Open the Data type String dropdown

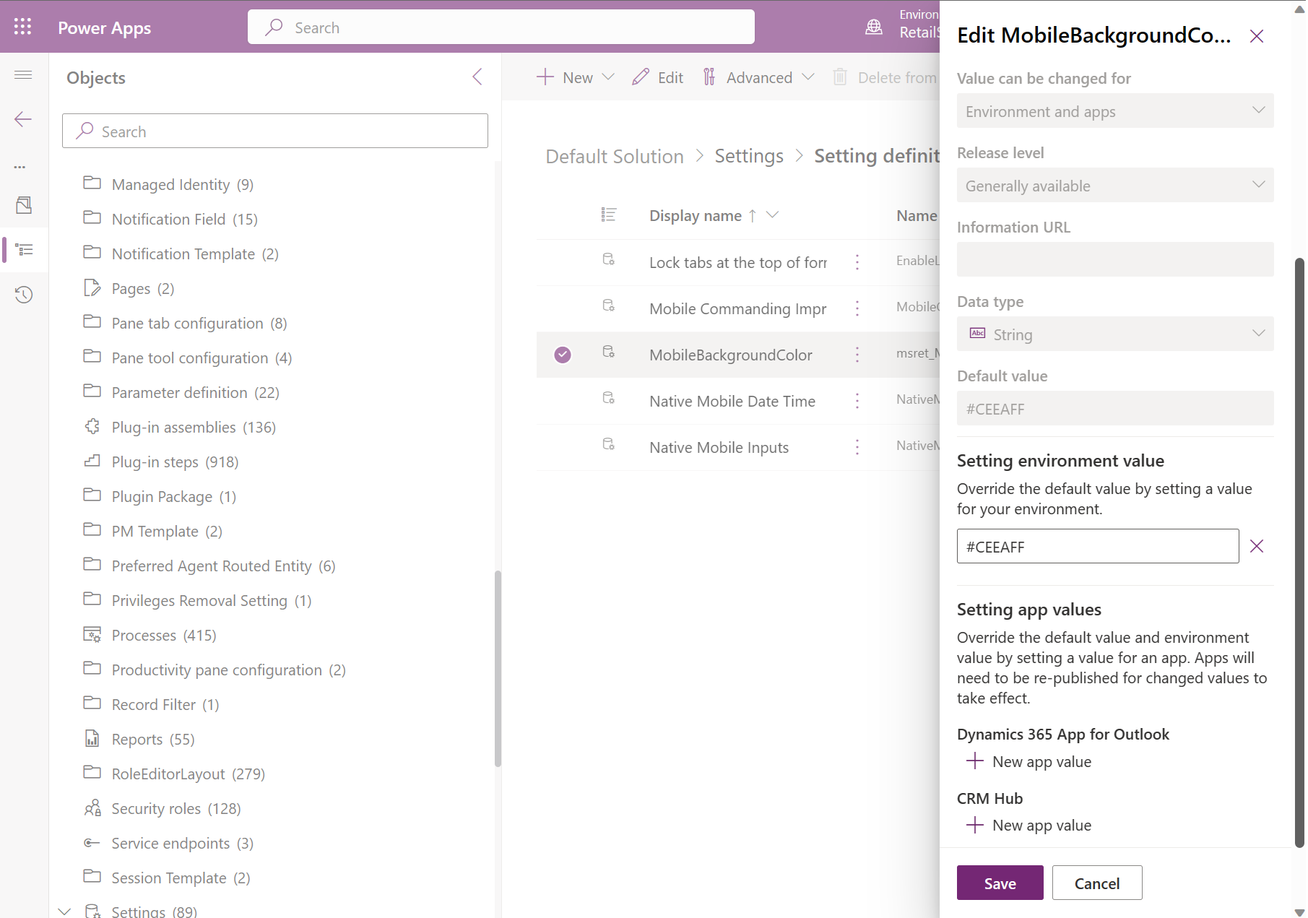1115,334
